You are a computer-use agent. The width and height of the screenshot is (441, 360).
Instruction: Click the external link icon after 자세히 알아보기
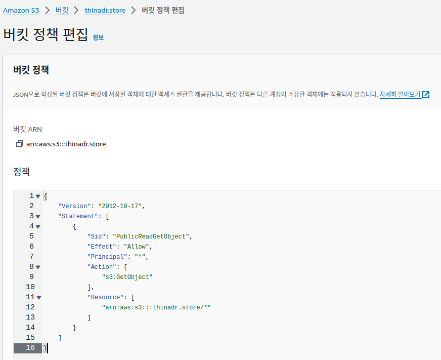click(426, 95)
